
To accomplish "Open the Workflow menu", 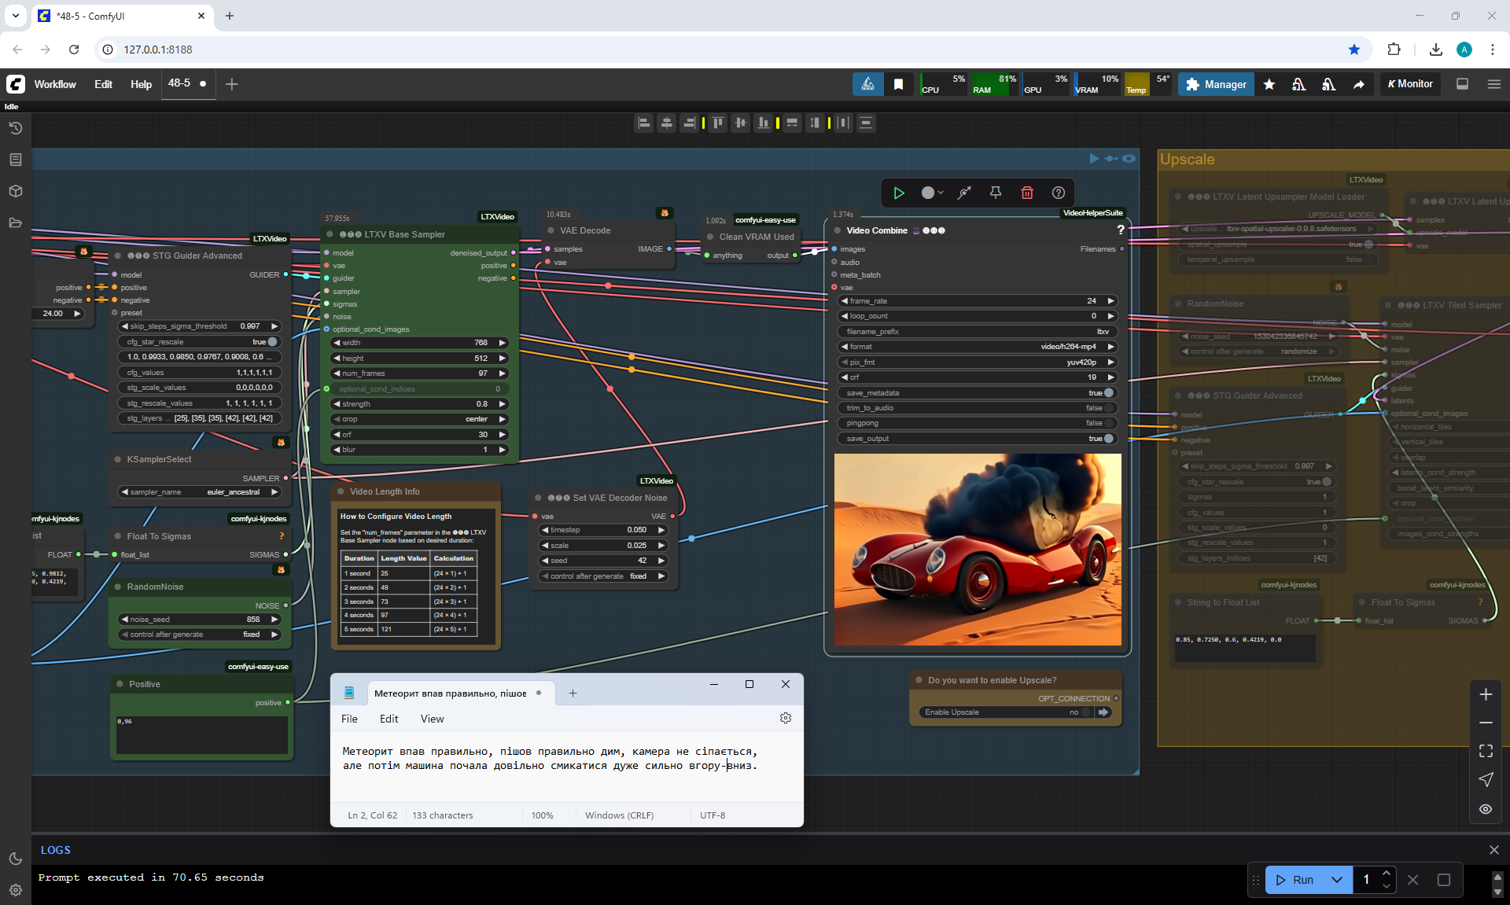I will pos(55,84).
